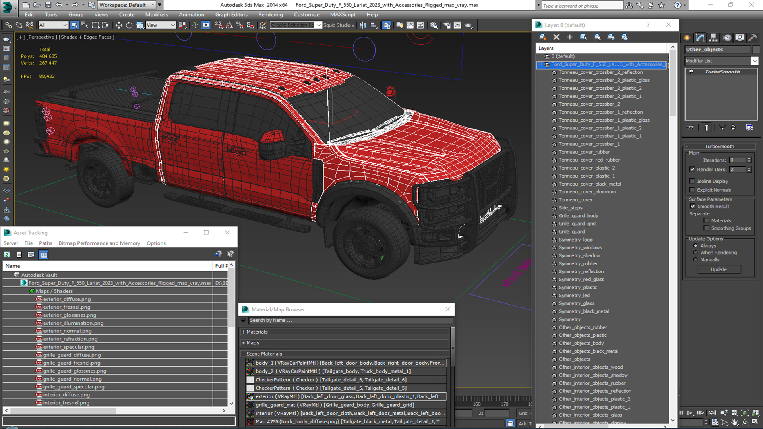Open Create Selection Set dropdown

click(x=319, y=25)
